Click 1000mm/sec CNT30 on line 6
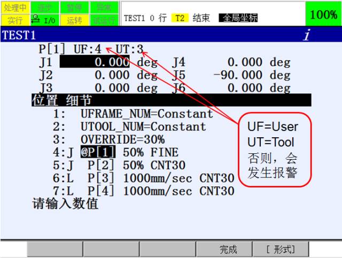The width and height of the screenshot is (342, 258). pyautogui.click(x=178, y=178)
